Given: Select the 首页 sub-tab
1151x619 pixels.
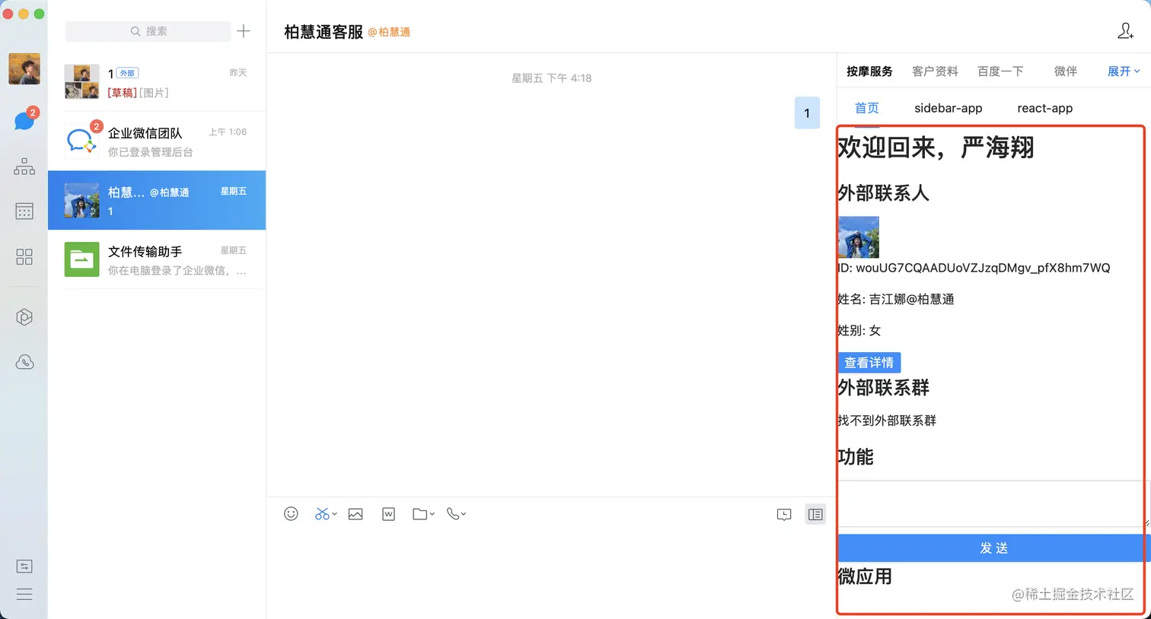Looking at the screenshot, I should click(867, 108).
